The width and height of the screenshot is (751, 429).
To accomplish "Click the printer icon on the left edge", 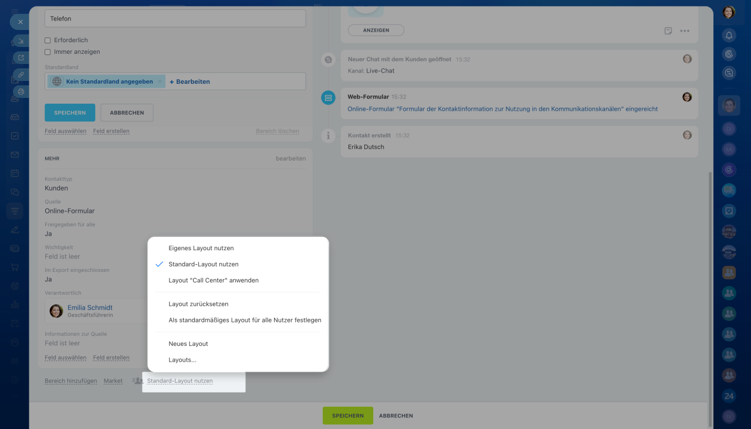I will 21,91.
